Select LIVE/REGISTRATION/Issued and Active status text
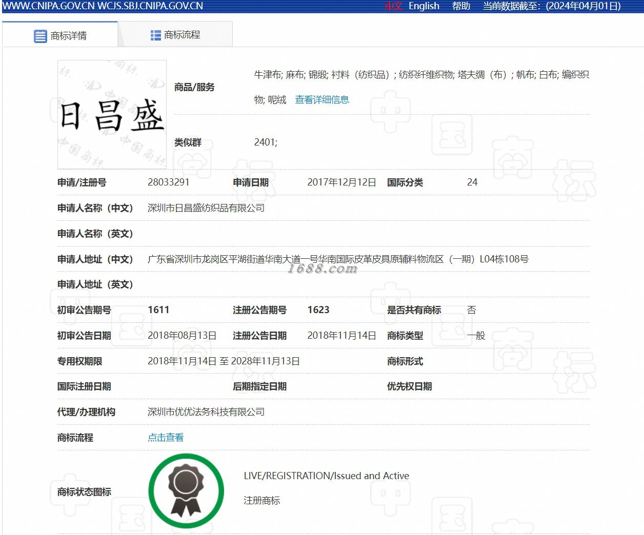The width and height of the screenshot is (644, 535). pyautogui.click(x=326, y=476)
